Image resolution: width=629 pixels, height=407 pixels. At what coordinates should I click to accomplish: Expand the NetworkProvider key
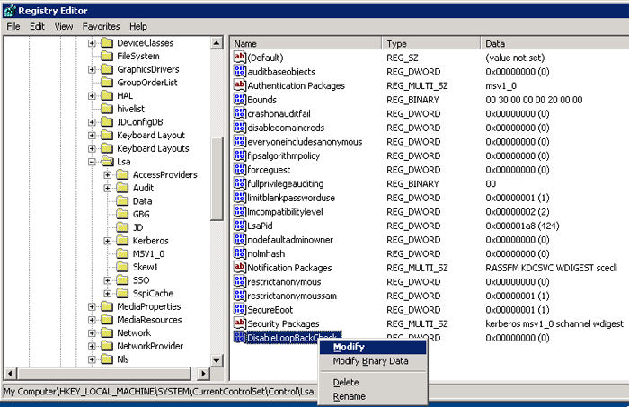coord(92,346)
